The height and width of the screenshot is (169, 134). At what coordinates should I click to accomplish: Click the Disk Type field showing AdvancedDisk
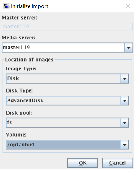(63, 100)
